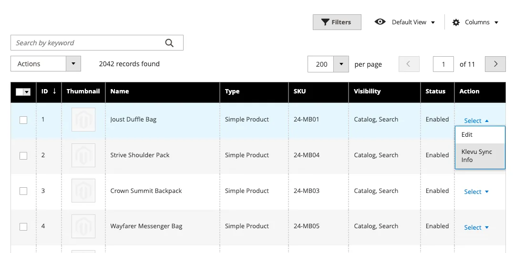Collapse Select menu for Joust Duffle Bag
514x253 pixels.
476,121
